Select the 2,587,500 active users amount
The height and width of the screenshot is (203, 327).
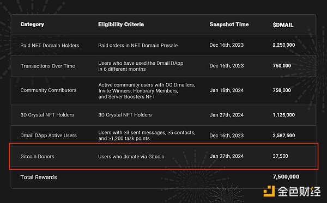coord(283,136)
